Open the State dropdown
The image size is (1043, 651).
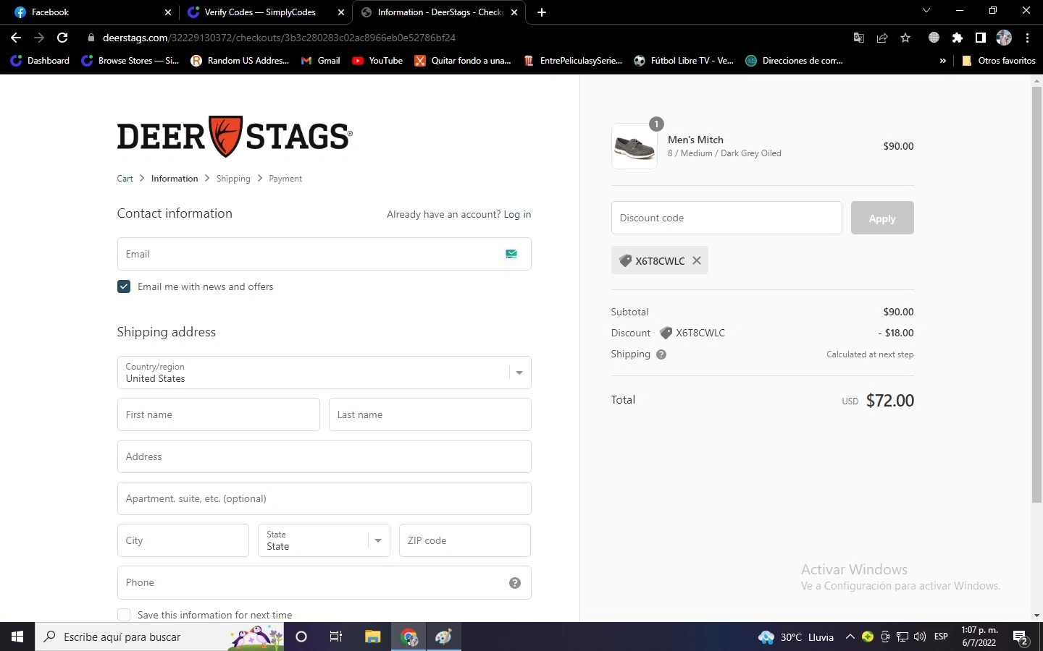click(324, 540)
